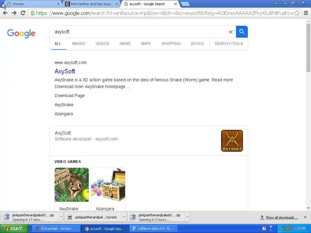The height and width of the screenshot is (233, 311).
Task: Click Show all downloads link
Action: [x=282, y=218]
